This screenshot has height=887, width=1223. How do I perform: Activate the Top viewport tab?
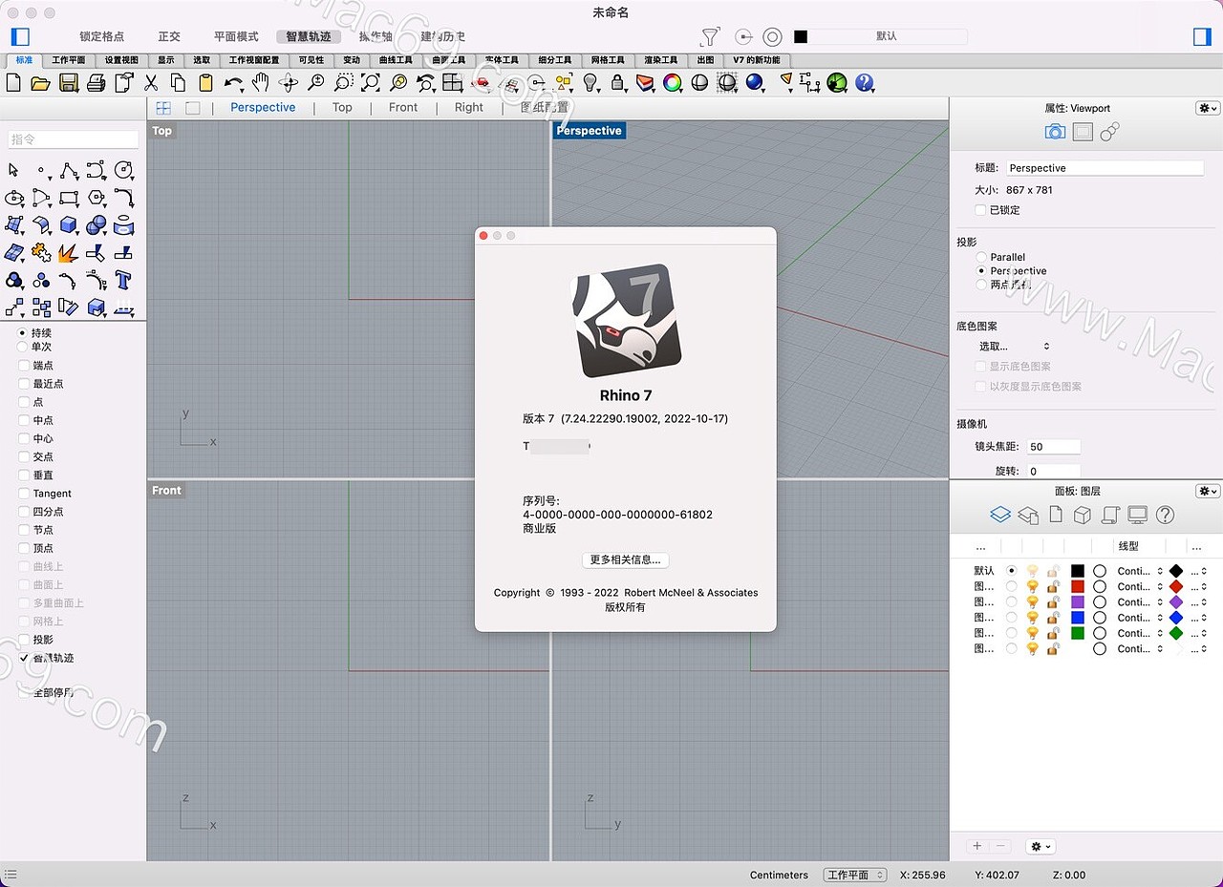342,107
